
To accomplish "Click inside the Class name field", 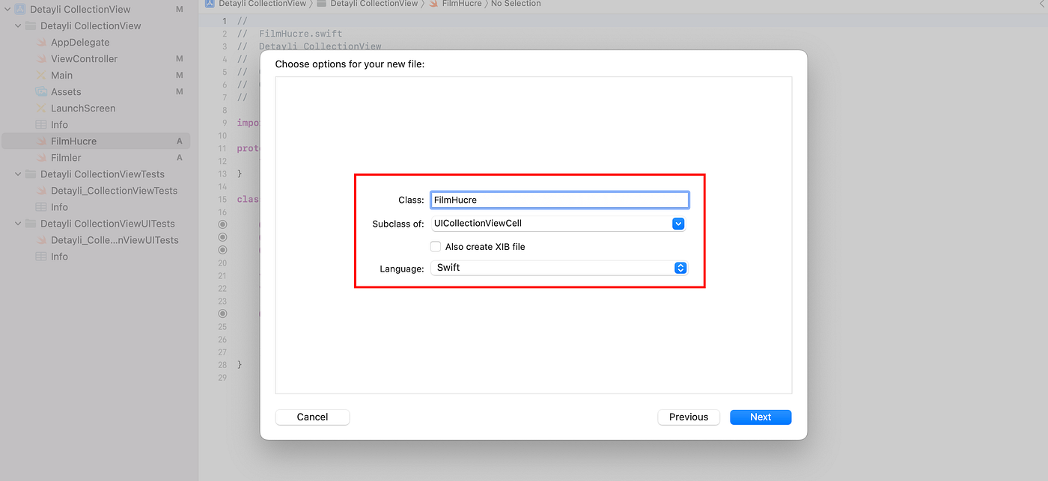I will coord(559,200).
